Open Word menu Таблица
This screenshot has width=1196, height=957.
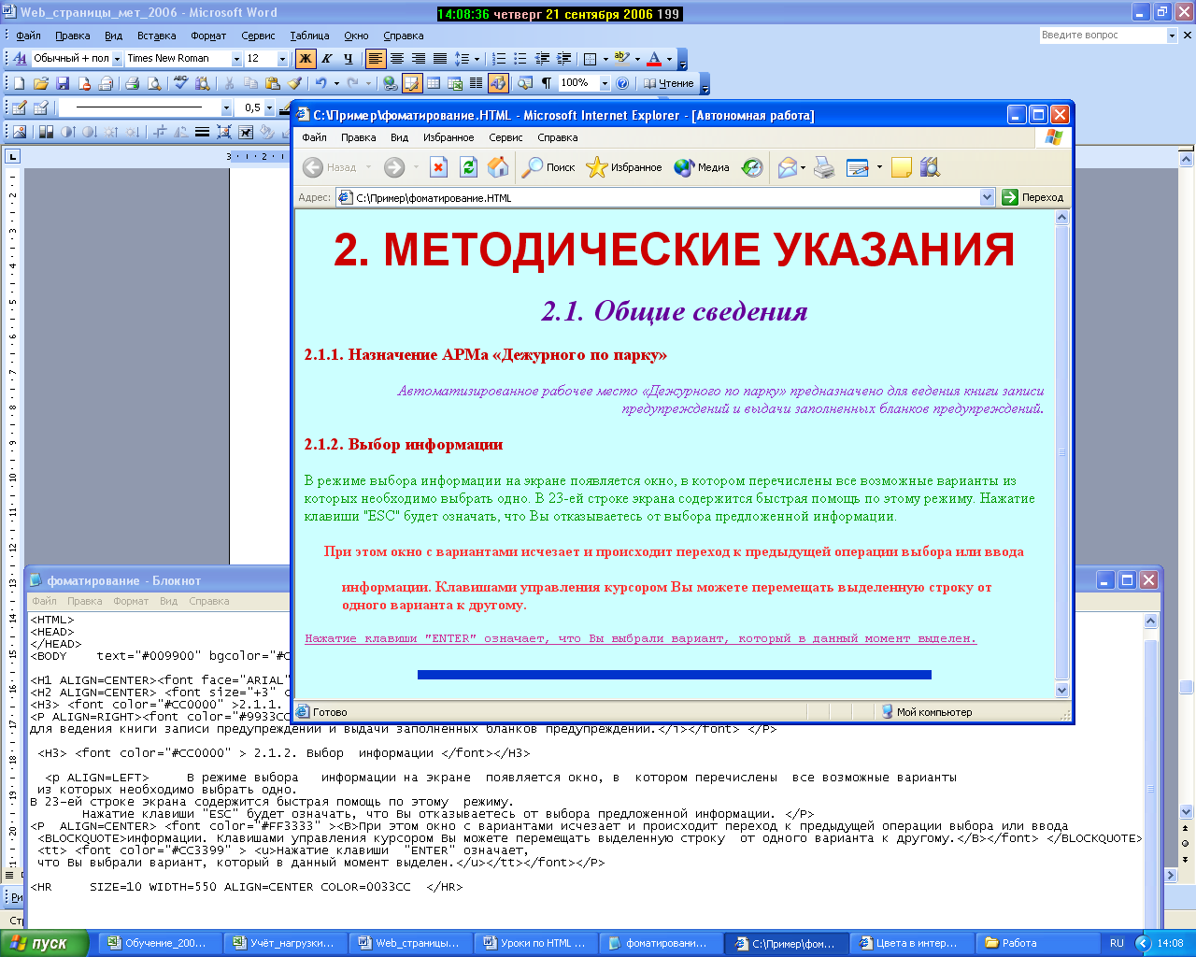(x=309, y=36)
